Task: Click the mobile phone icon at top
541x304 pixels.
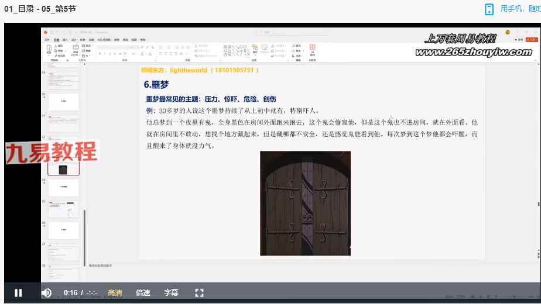Action: [489, 9]
